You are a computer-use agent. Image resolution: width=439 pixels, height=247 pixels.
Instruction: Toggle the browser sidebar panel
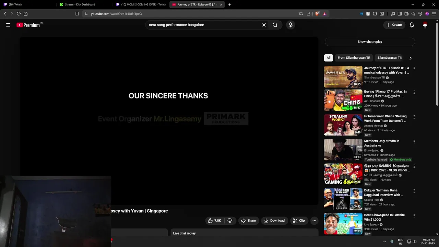pyautogui.click(x=400, y=14)
